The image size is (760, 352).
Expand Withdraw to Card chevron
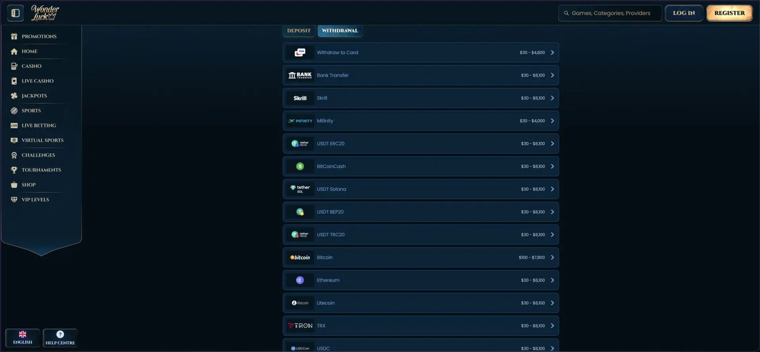552,53
